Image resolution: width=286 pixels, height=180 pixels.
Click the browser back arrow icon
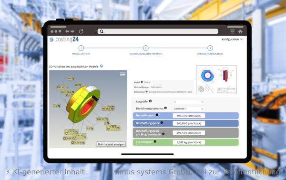(x=67, y=31)
